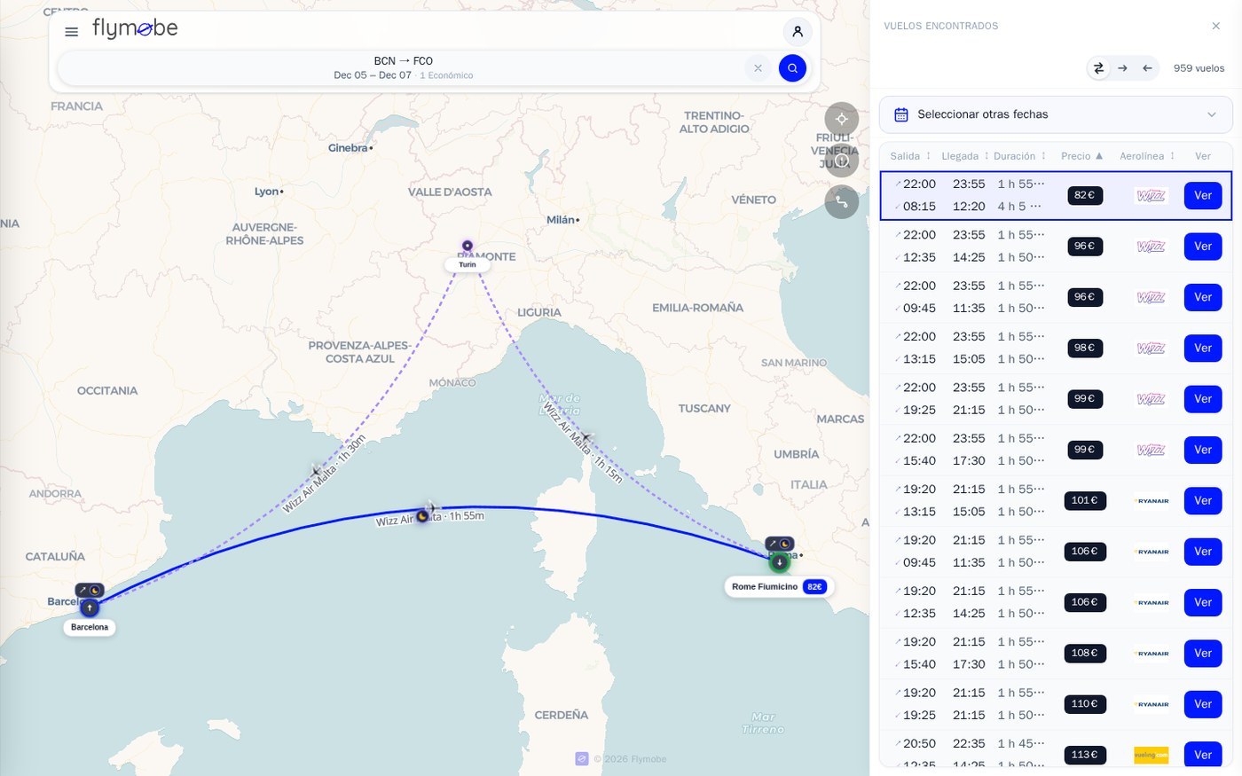Click the Rome Fiumicino arrival marker
Viewport: 1242px width, 776px height.
779,562
